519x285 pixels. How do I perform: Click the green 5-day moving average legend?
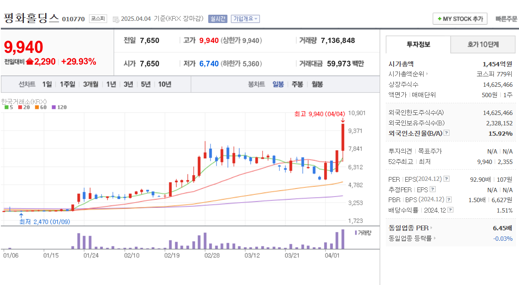tap(9, 107)
